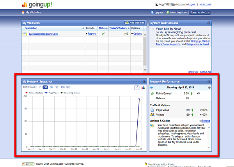Toggle Unique Visitors legend series
This screenshot has height=167, width=234.
(x=34, y=93)
